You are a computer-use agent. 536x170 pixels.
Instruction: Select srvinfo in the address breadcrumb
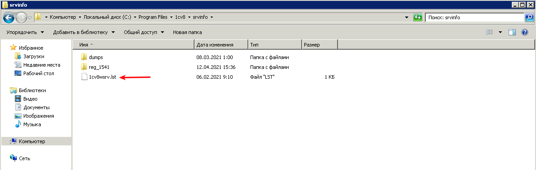coord(201,17)
